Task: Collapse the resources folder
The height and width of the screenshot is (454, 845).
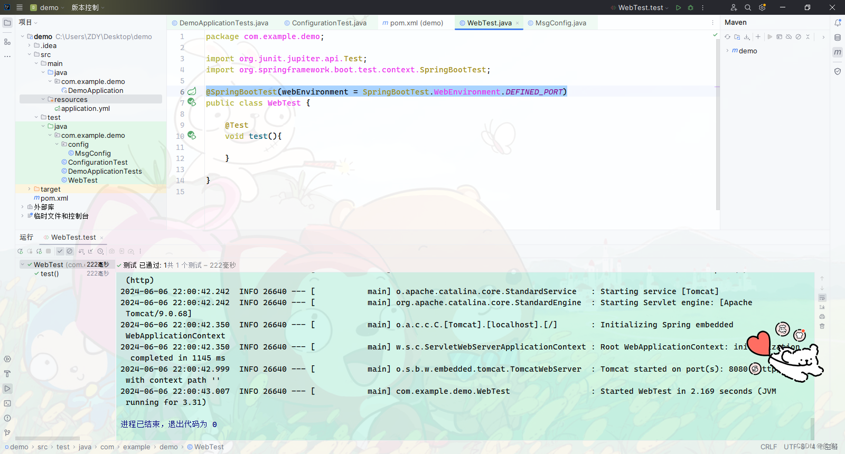Action: [x=43, y=99]
